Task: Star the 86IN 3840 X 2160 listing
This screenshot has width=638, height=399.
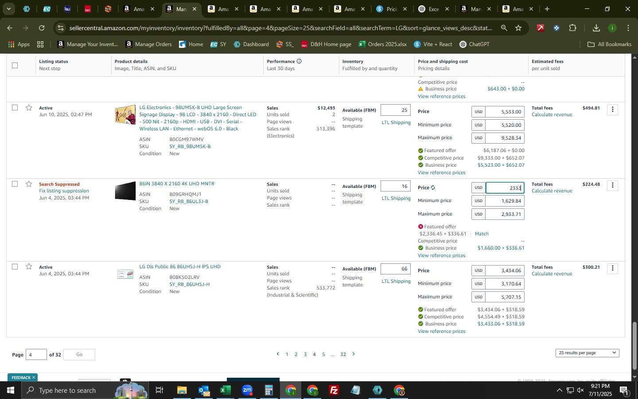Action: [29, 184]
